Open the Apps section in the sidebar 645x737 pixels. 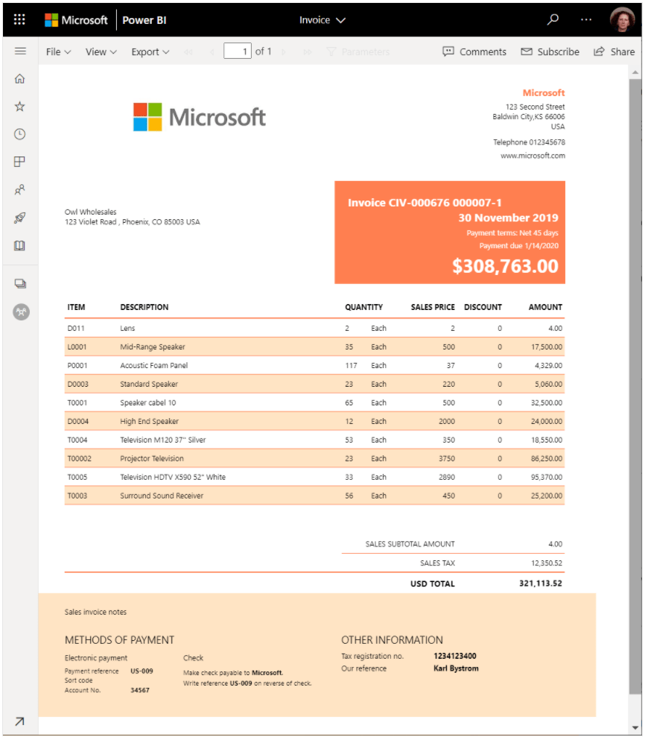[x=20, y=161]
